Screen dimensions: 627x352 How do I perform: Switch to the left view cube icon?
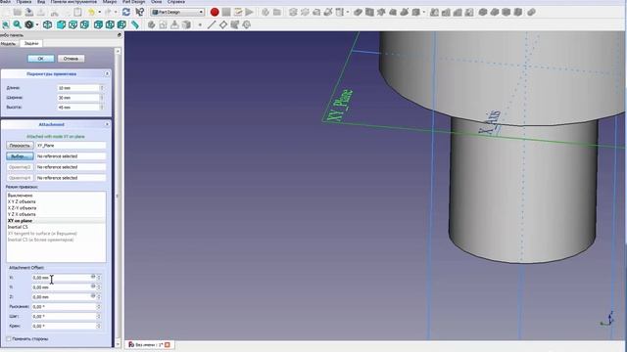(x=121, y=24)
